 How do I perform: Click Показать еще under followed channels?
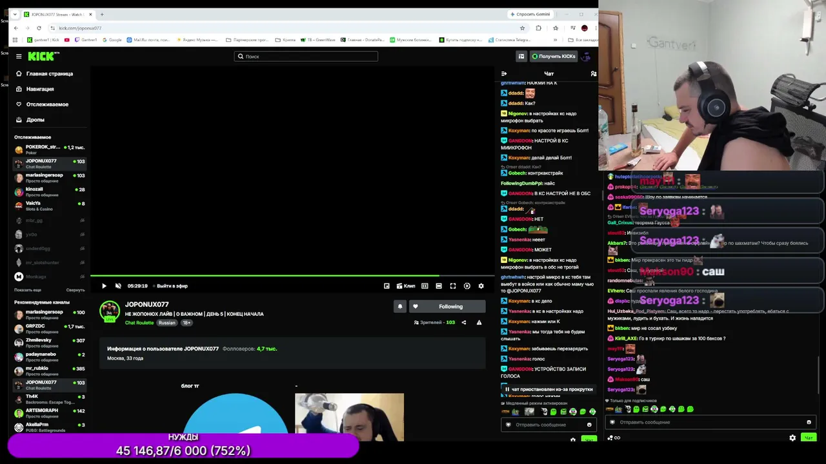click(x=28, y=290)
